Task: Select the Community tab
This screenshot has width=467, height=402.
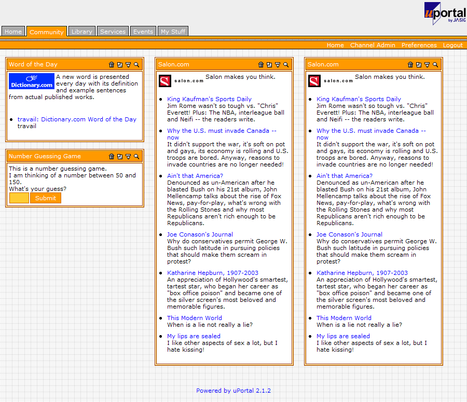Action: coord(47,32)
